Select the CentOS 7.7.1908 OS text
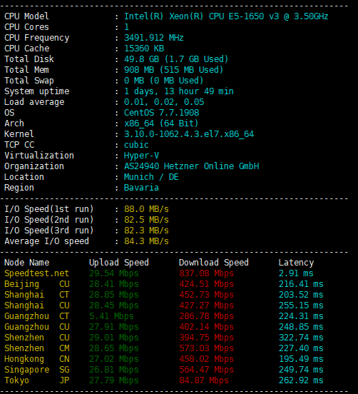The height and width of the screenshot is (394, 358). 161,113
